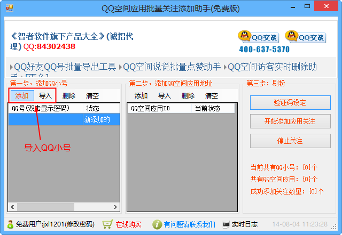
Task: Click 开始添加应用关注 button
Action: [x=290, y=121]
